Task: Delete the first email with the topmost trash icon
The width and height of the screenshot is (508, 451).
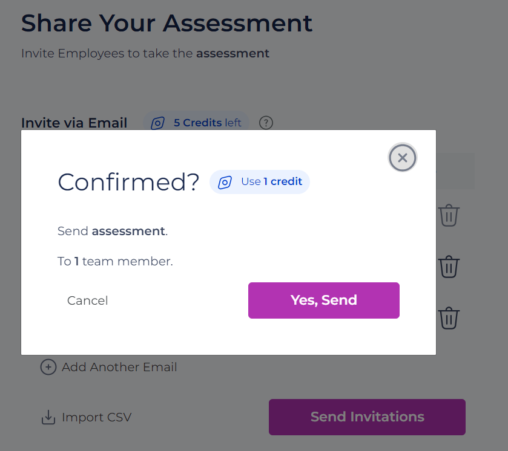Action: (449, 215)
